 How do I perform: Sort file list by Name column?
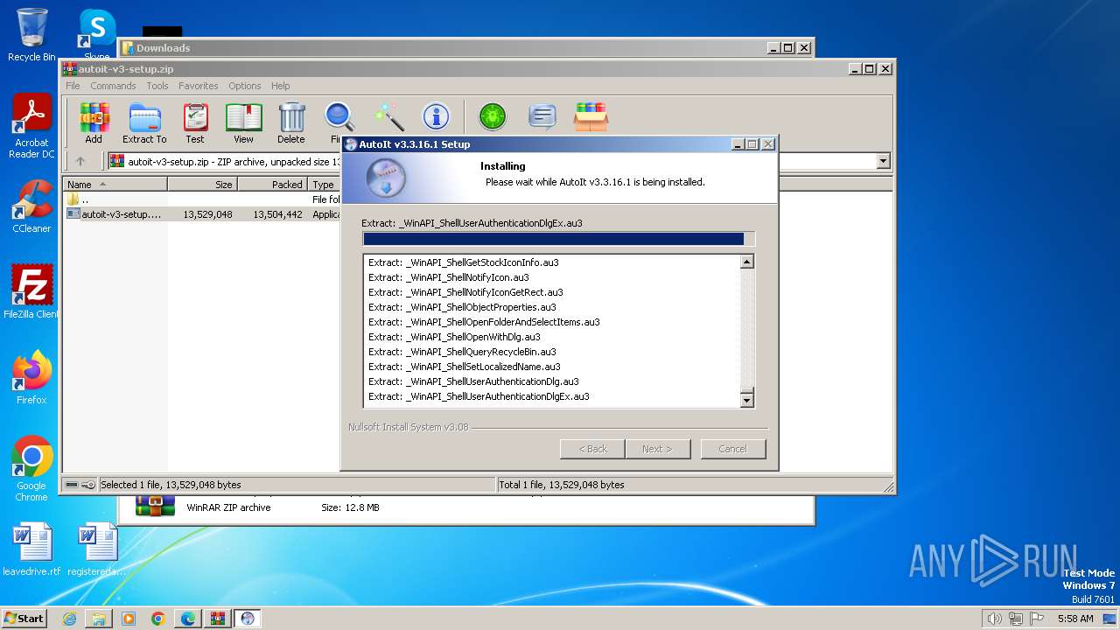115,185
